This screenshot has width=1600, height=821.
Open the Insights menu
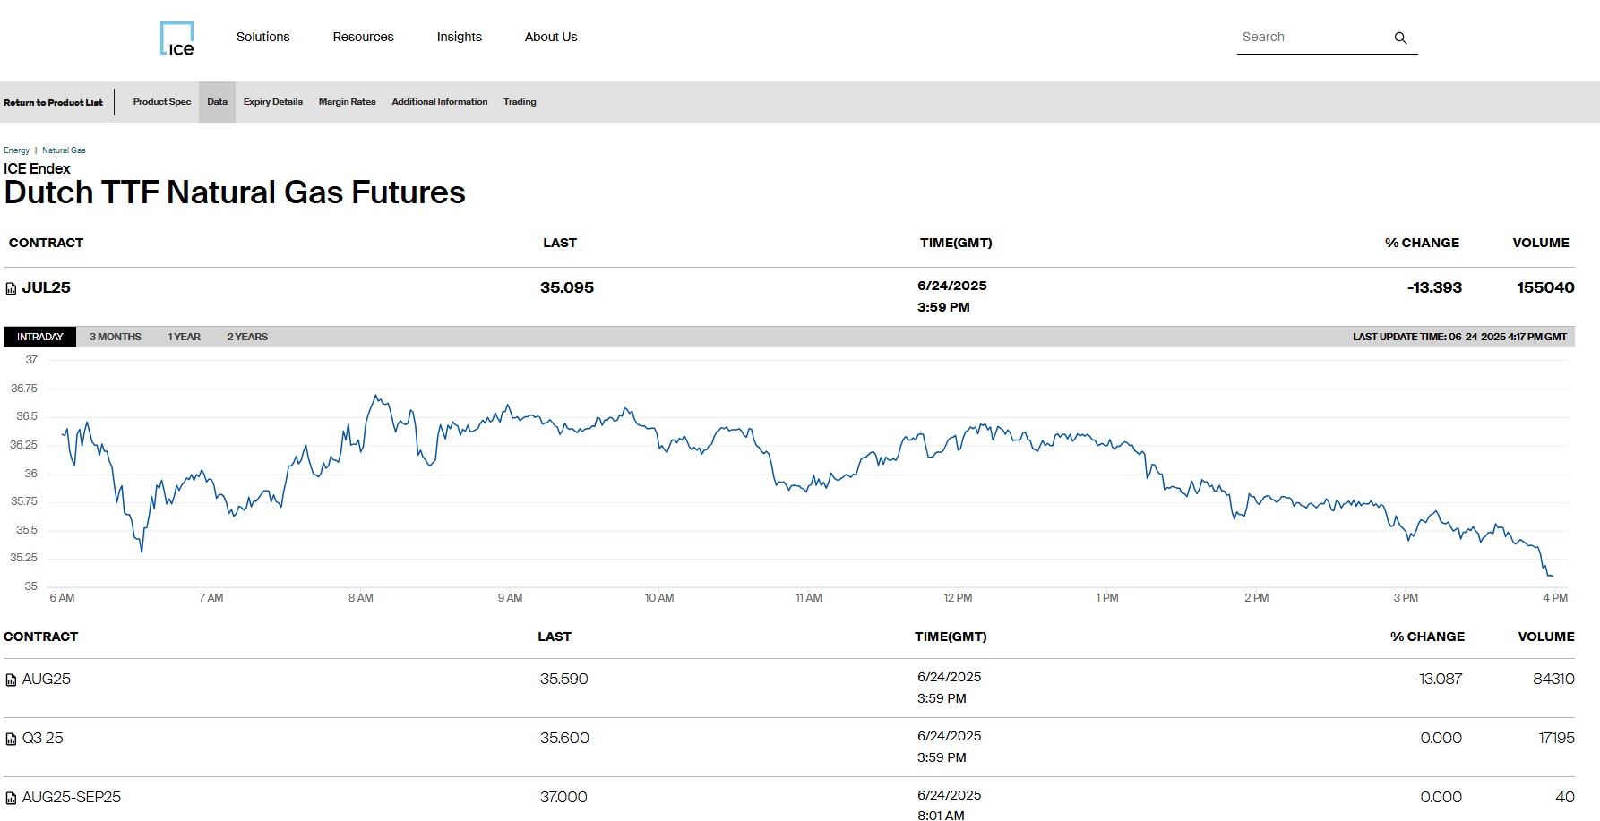pos(459,37)
